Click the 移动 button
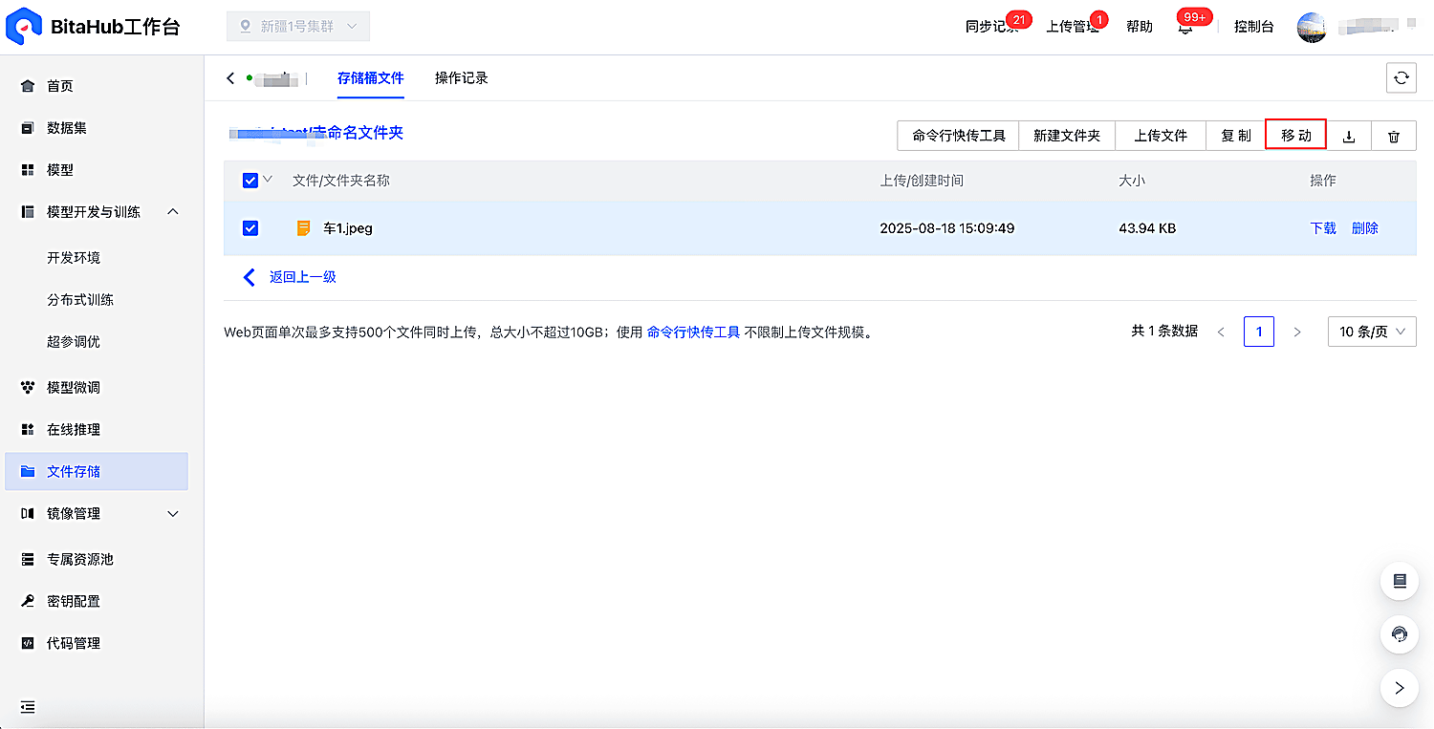The width and height of the screenshot is (1434, 729). pos(1296,135)
